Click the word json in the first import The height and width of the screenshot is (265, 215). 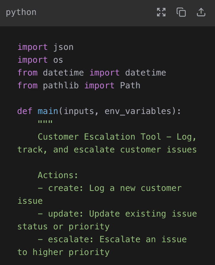(63, 47)
